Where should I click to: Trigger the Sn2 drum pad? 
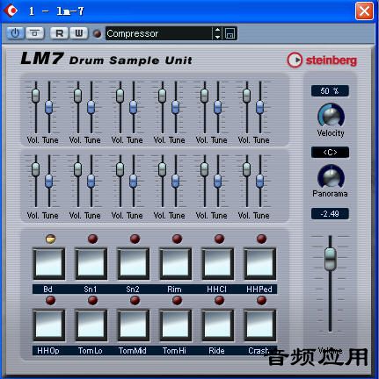click(x=133, y=264)
